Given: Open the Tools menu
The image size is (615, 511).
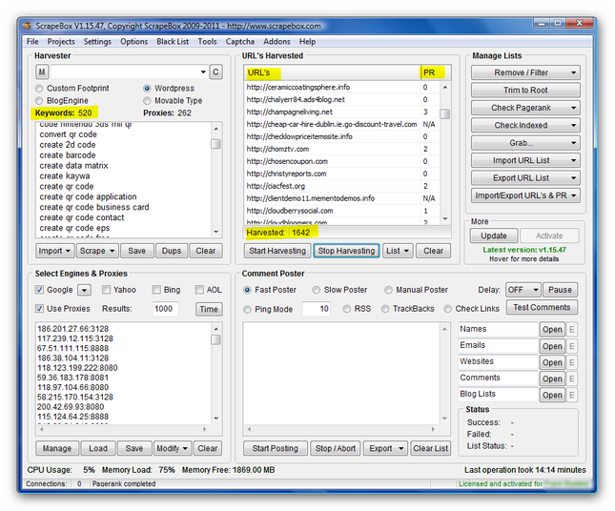Looking at the screenshot, I should tap(207, 42).
